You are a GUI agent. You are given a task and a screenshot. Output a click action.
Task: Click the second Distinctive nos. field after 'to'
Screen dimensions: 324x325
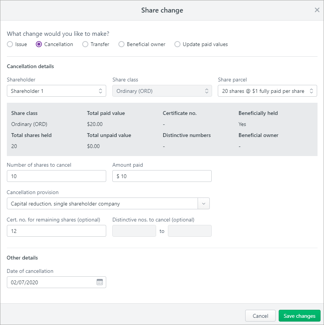click(190, 231)
